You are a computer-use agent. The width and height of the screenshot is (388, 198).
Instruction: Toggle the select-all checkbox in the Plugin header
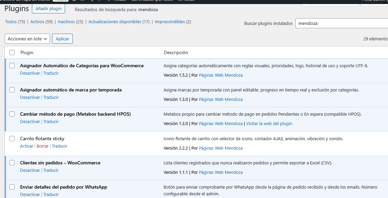coord(12,52)
